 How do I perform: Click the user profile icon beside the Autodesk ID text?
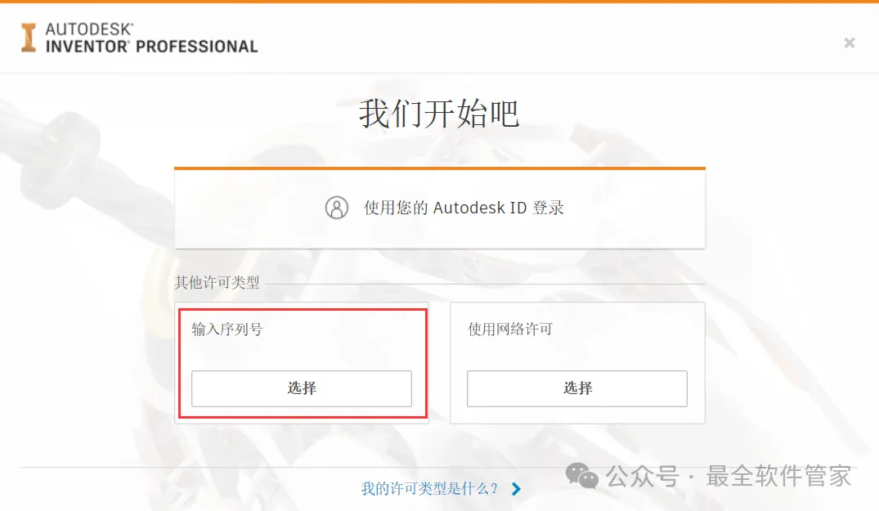pos(336,208)
